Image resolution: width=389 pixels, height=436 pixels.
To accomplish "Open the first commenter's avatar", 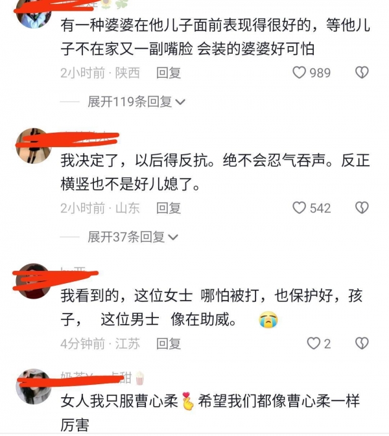I will [34, 14].
